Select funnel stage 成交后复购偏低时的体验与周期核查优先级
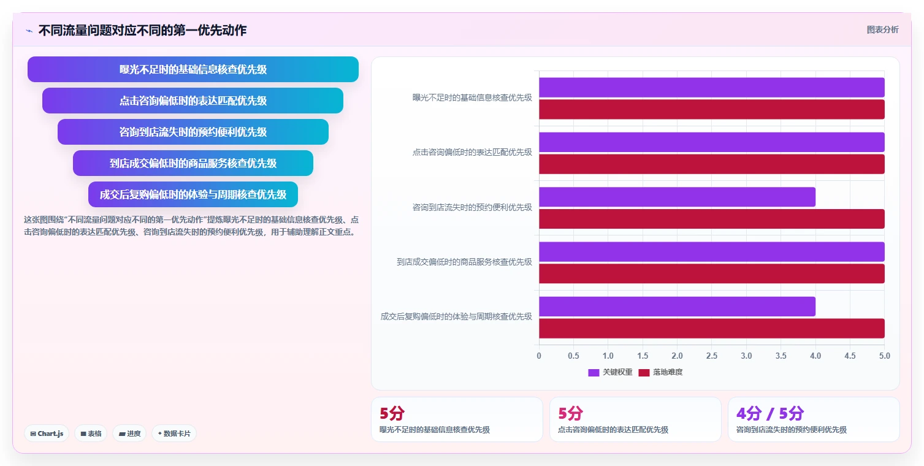This screenshot has width=924, height=466. point(193,194)
